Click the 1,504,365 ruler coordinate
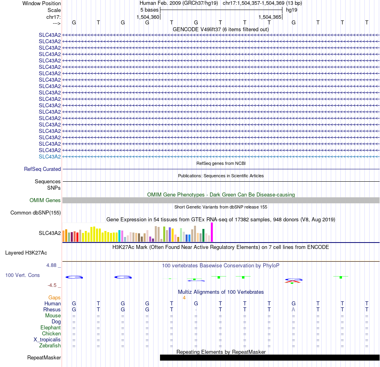The width and height of the screenshot is (380, 367). pos(270,17)
